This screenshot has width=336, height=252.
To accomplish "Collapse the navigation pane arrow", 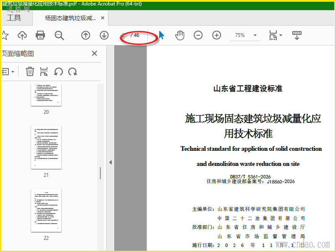I will coord(110,163).
